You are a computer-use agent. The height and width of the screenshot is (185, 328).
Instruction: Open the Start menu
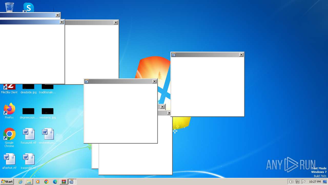7,181
